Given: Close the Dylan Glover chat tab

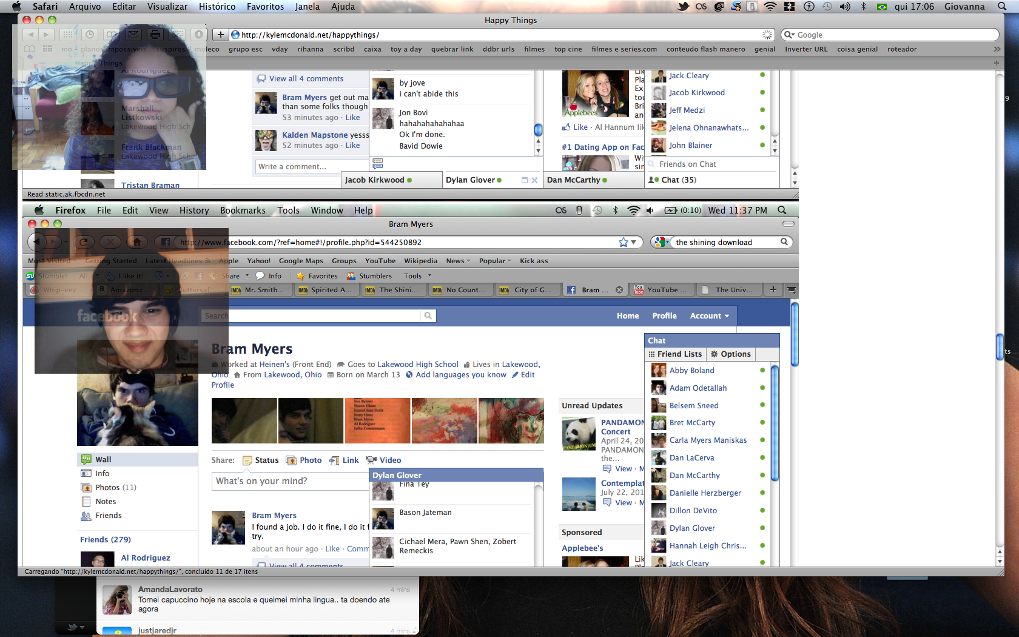Looking at the screenshot, I should (534, 180).
